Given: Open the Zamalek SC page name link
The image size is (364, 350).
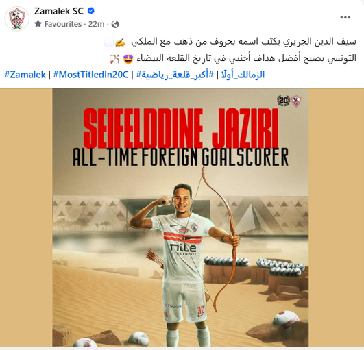Looking at the screenshot, I should coord(59,11).
